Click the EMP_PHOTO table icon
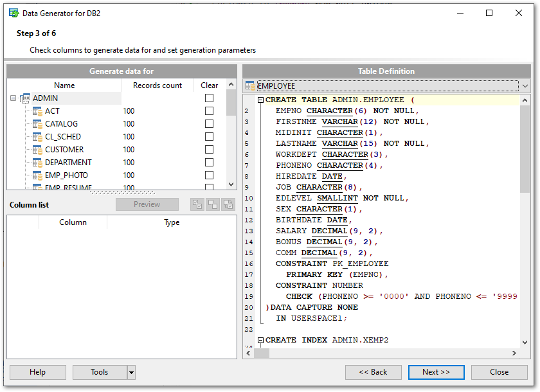Screen dimensions: 540x392 37,175
